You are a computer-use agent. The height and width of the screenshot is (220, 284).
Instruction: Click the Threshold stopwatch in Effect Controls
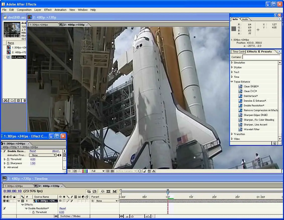coord(8,159)
